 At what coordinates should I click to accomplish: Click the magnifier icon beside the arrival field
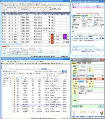[93, 76]
